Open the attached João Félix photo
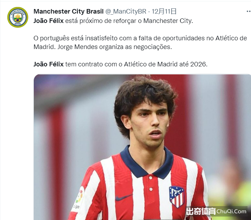The width and height of the screenshot is (251, 220). (142, 147)
